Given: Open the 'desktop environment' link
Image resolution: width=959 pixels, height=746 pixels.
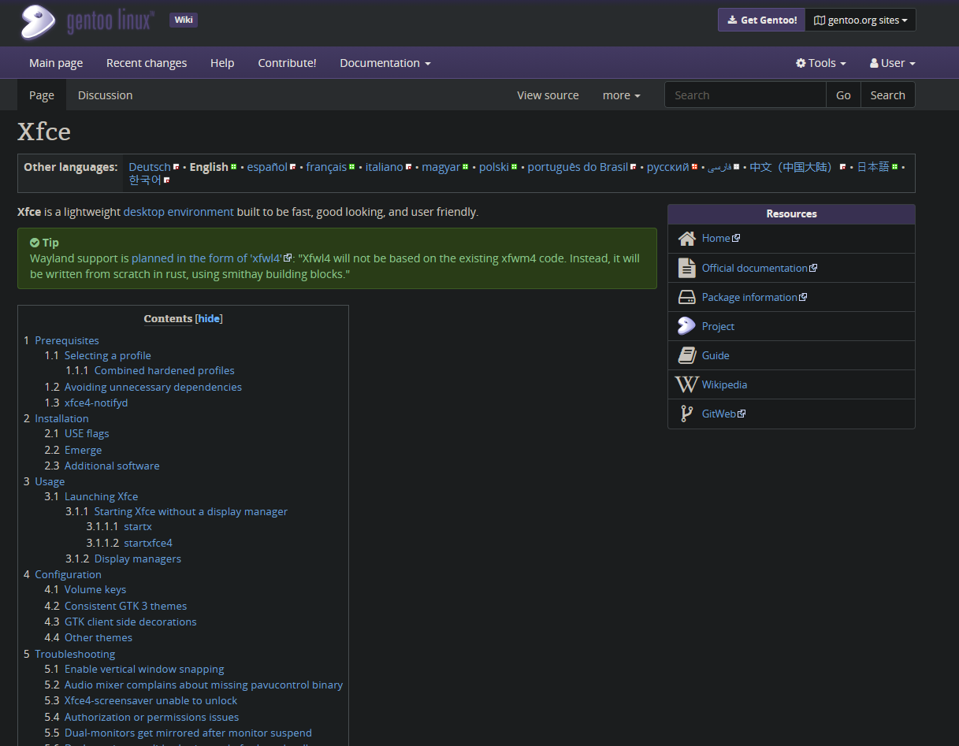Looking at the screenshot, I should coord(178,212).
